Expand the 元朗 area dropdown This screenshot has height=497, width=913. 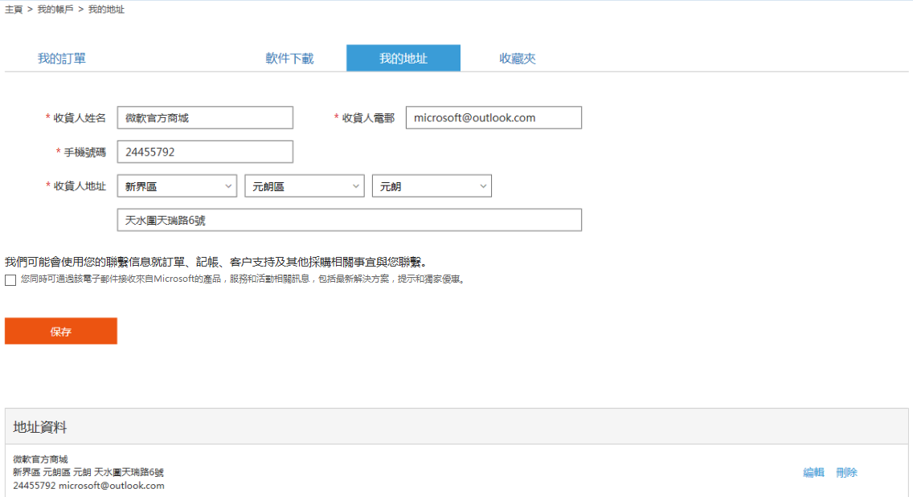(432, 186)
